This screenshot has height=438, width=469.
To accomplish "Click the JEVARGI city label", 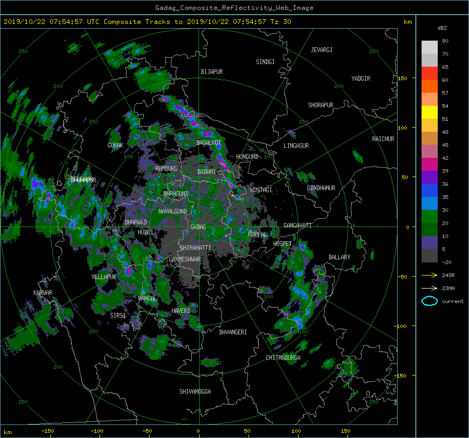I will click(x=322, y=50).
